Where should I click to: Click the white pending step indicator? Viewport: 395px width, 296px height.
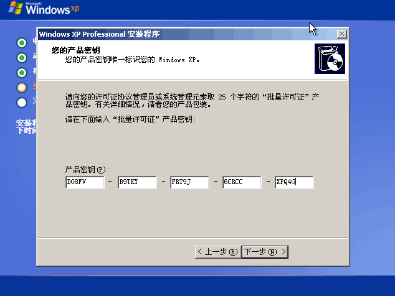[22, 102]
